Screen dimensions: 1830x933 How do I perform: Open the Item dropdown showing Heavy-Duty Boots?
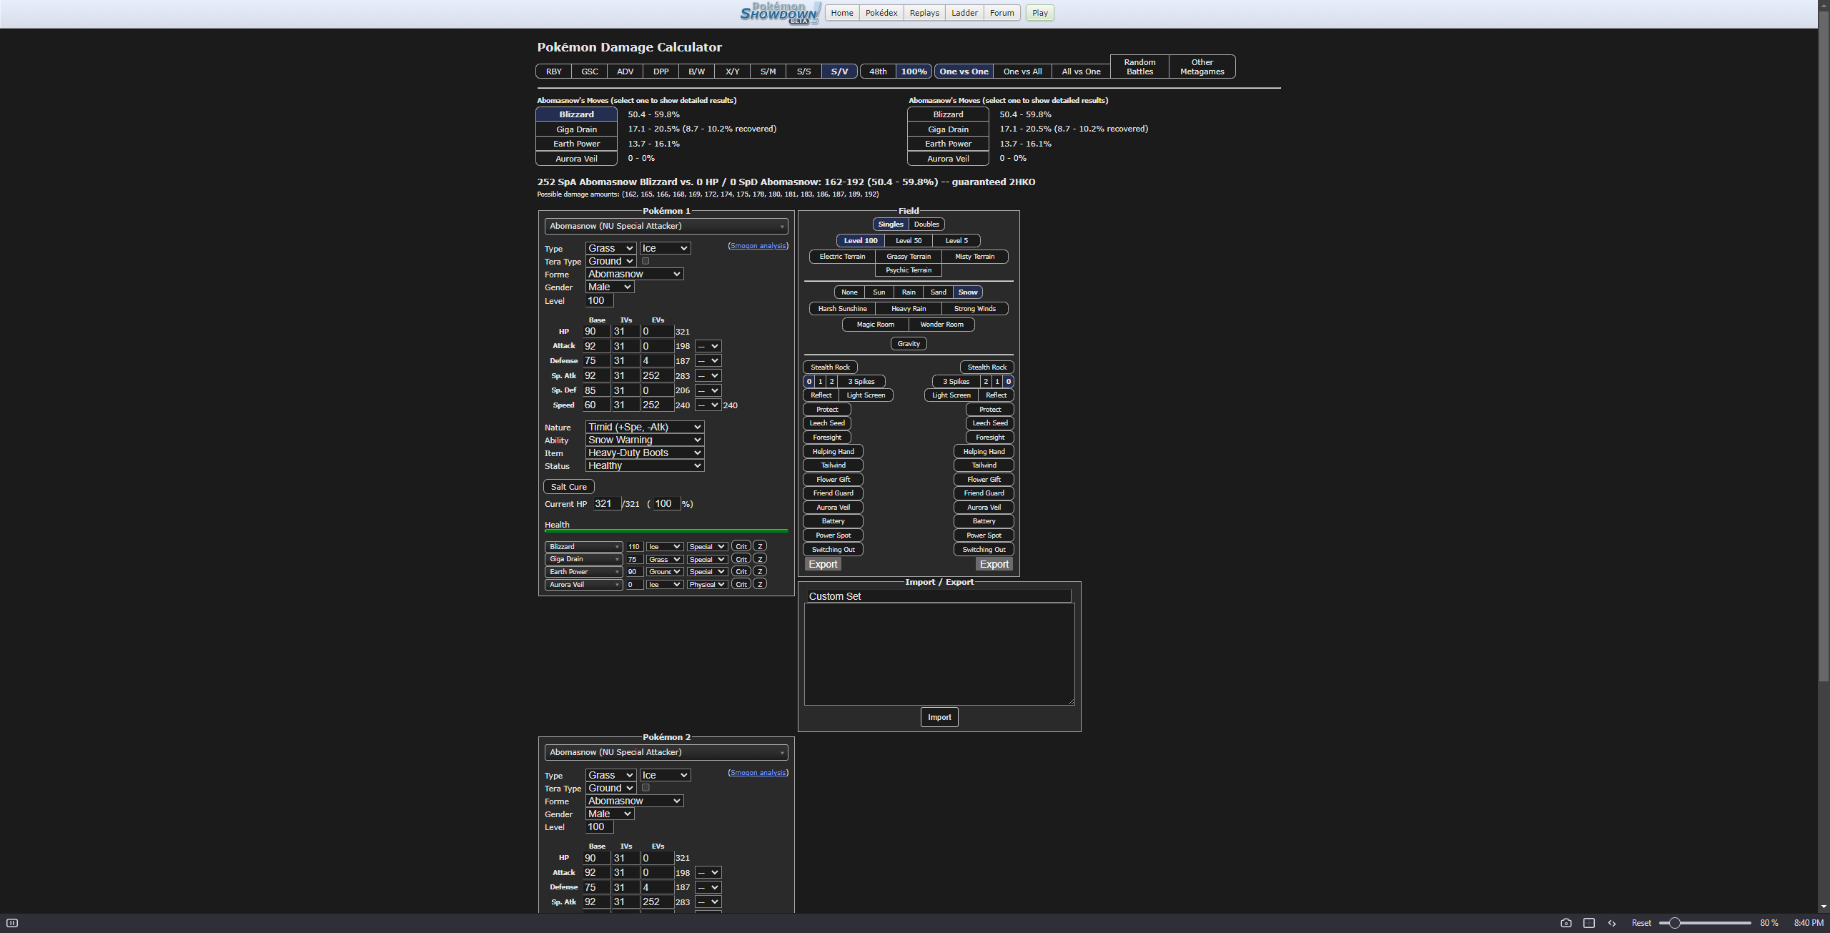(644, 453)
